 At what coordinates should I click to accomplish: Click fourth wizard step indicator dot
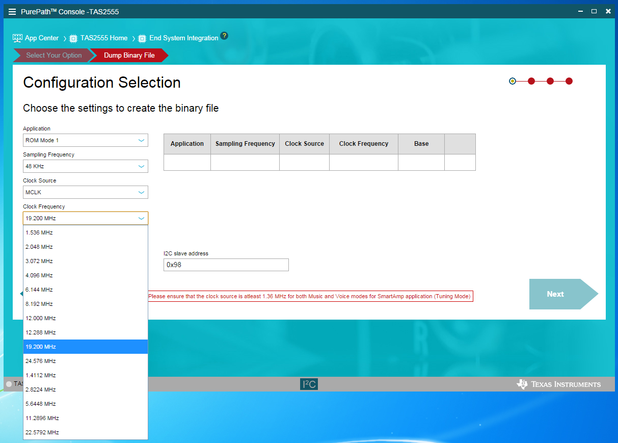(x=569, y=81)
